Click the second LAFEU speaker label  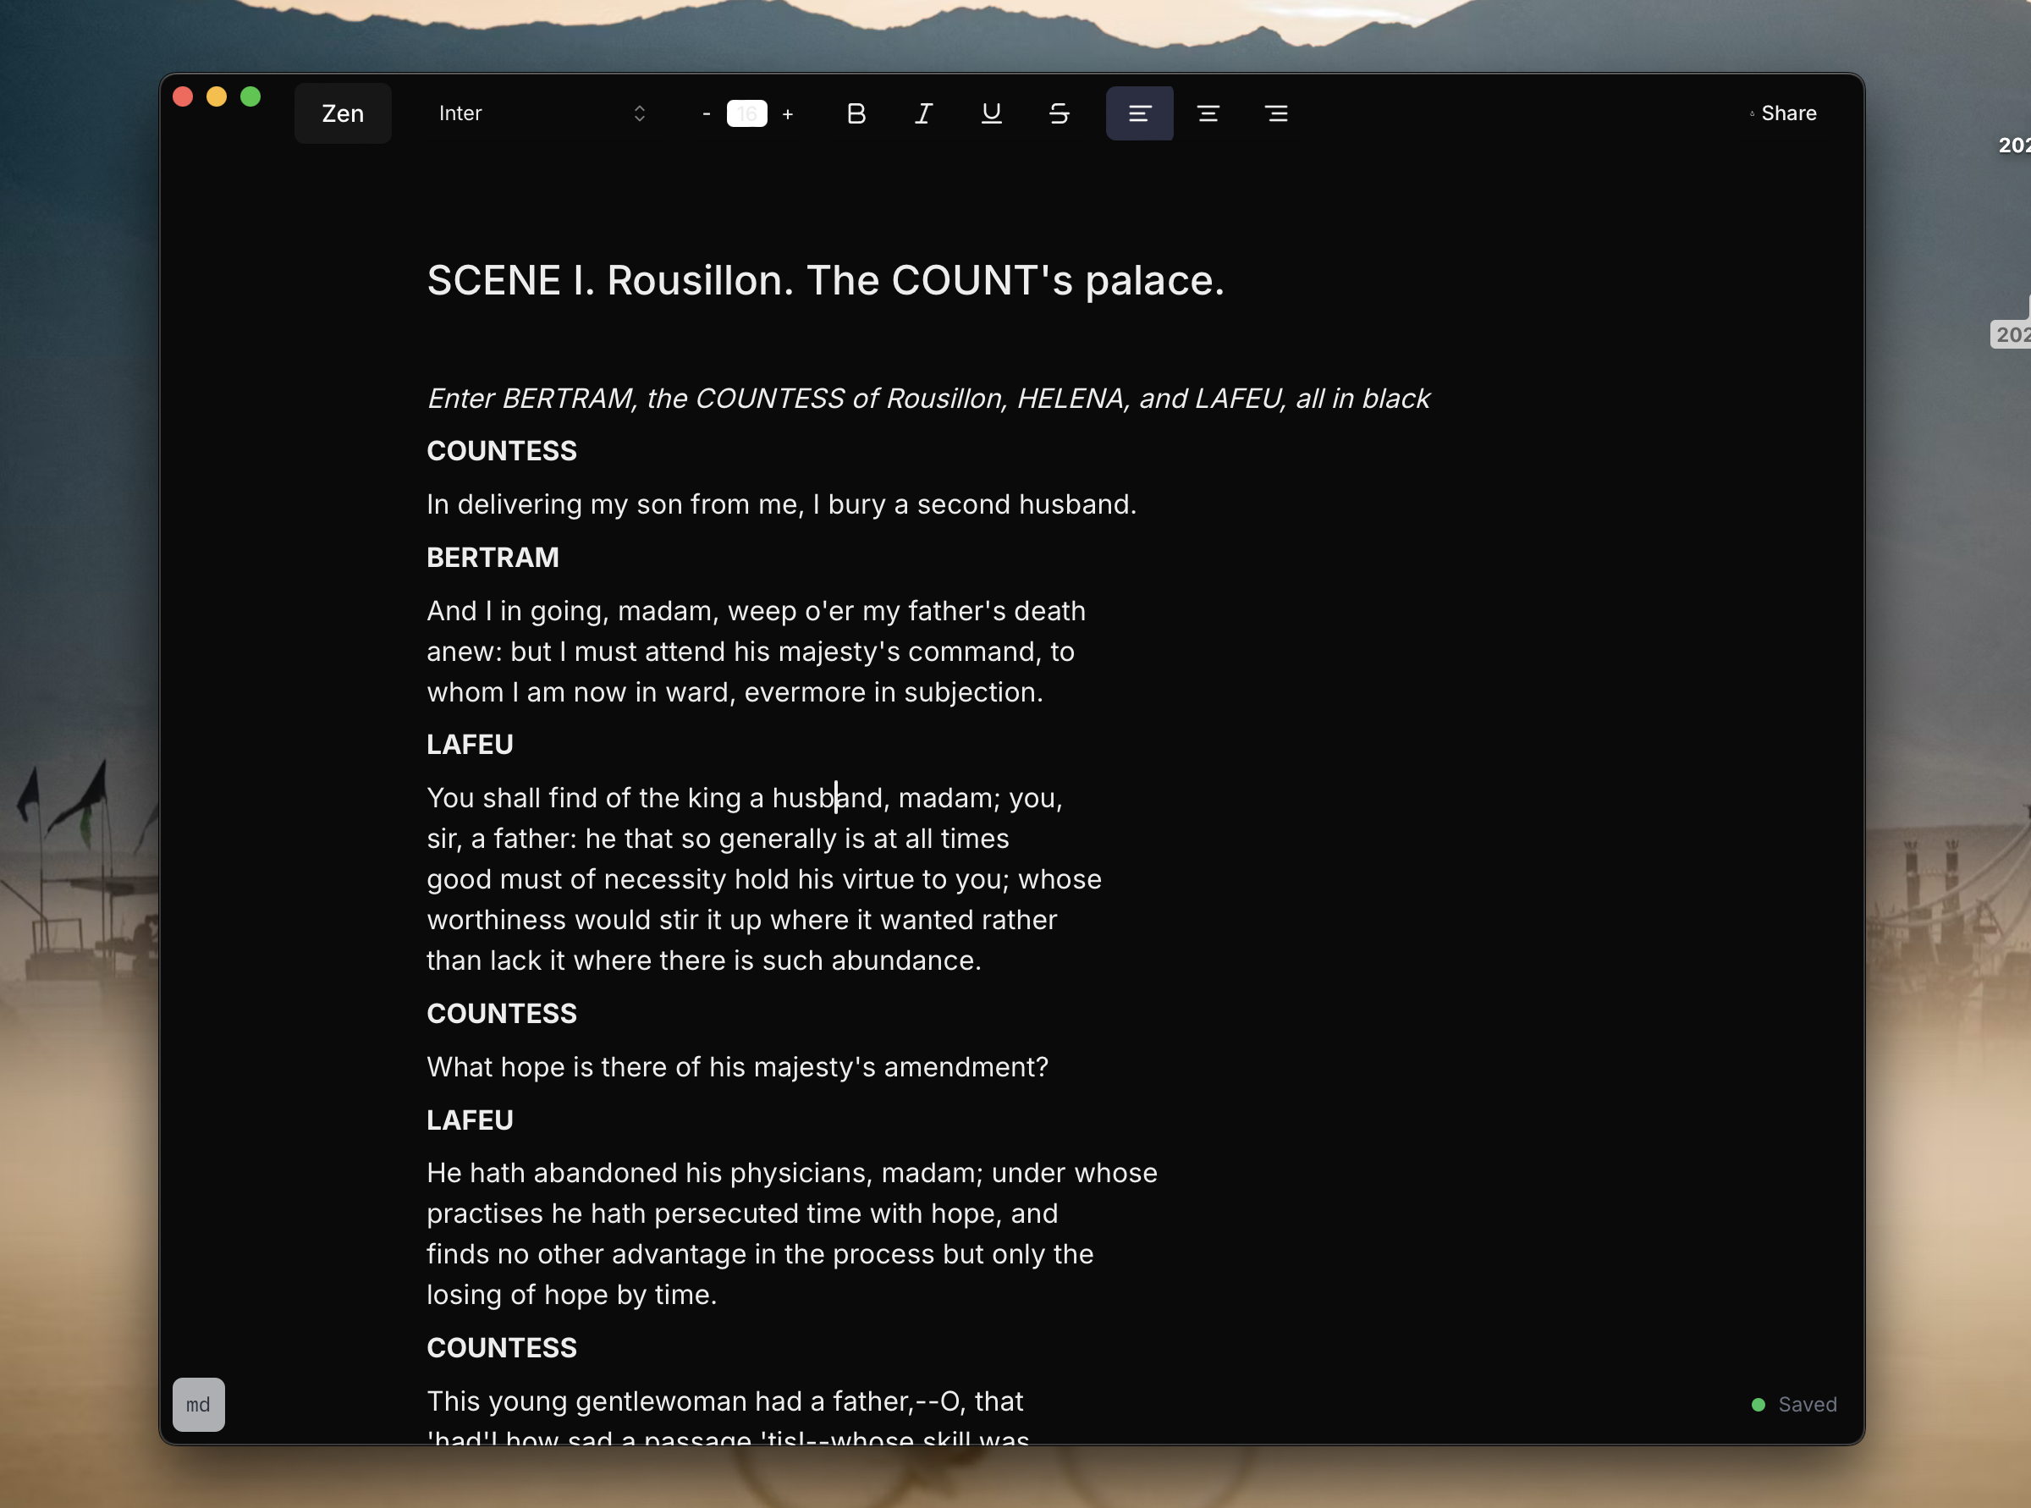point(471,1119)
